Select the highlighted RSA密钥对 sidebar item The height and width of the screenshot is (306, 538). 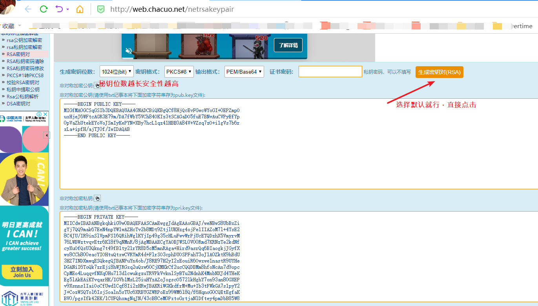click(x=18, y=54)
